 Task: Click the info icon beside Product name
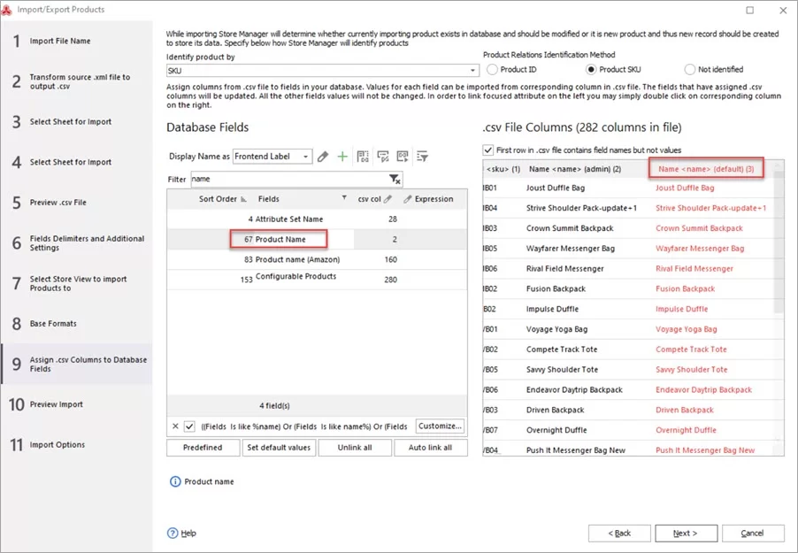click(175, 481)
